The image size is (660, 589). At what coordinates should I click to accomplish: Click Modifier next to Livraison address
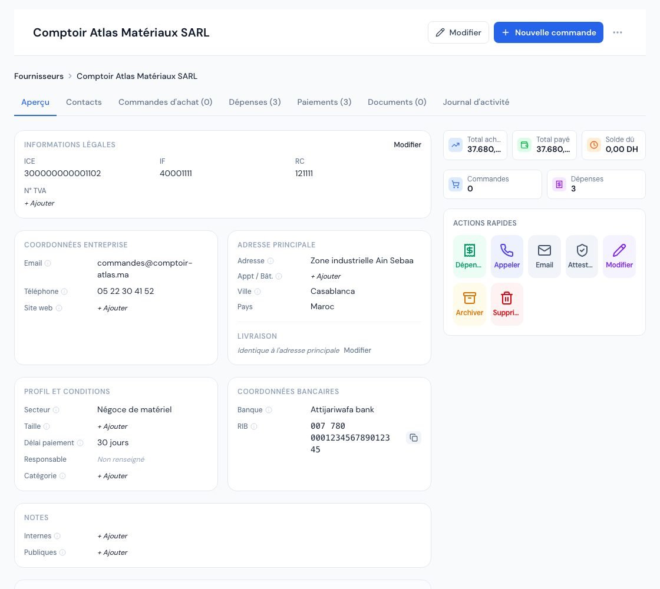357,350
